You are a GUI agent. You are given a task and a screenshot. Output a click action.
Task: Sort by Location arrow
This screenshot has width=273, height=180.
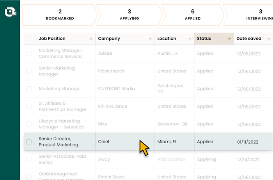[x=190, y=39]
